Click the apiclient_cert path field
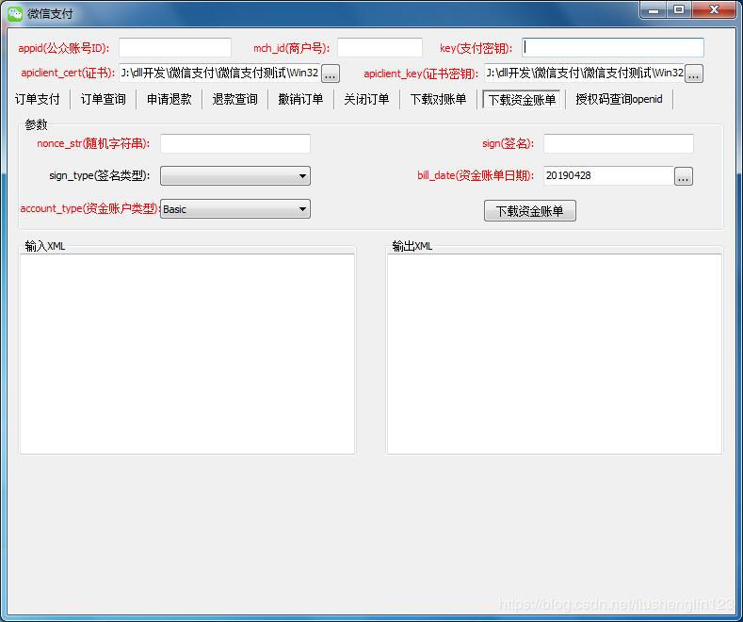Image resolution: width=743 pixels, height=622 pixels. [219, 73]
